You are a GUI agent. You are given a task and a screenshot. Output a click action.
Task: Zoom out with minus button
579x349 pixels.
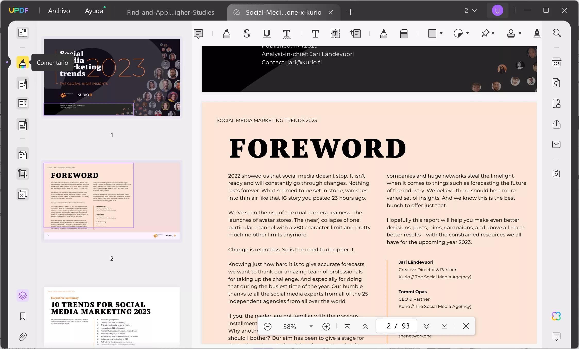(268, 326)
